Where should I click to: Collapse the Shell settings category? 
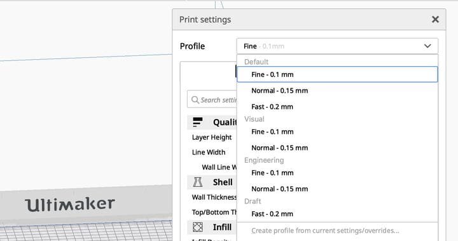point(212,182)
